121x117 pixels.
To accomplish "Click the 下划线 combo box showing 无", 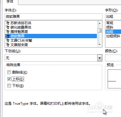I will [53, 58].
